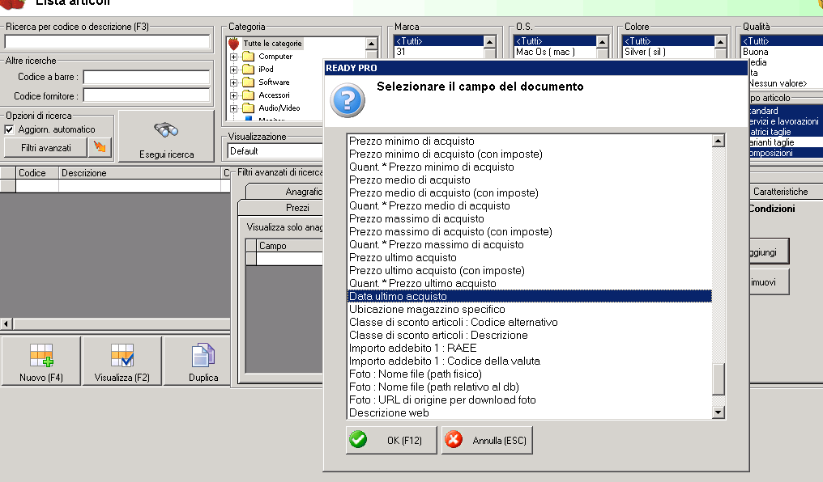
Task: Click the orange filter-clear icon next to Filtri avanzati
Action: click(x=100, y=147)
